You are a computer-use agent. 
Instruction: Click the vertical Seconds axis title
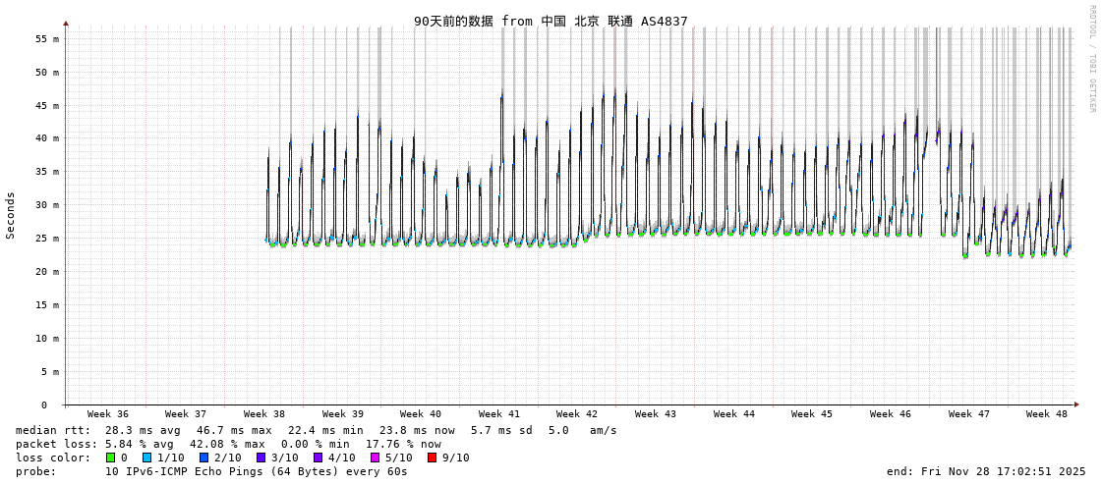click(11, 215)
